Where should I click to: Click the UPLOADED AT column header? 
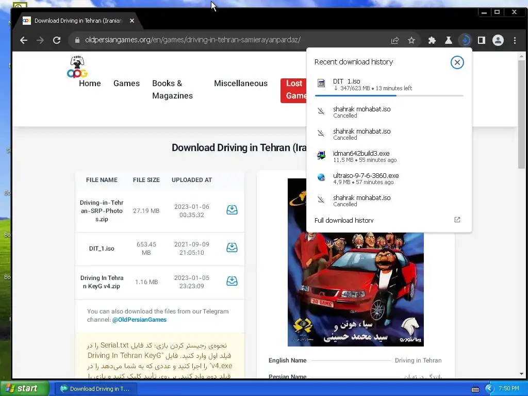click(x=192, y=180)
